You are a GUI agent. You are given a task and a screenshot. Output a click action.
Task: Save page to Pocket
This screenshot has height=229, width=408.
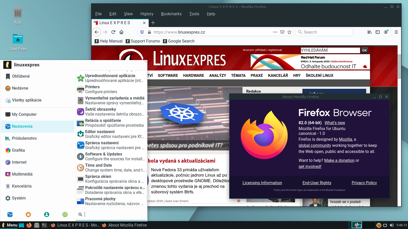pyautogui.click(x=282, y=32)
